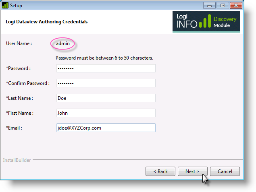Cancel the installation

point(225,171)
